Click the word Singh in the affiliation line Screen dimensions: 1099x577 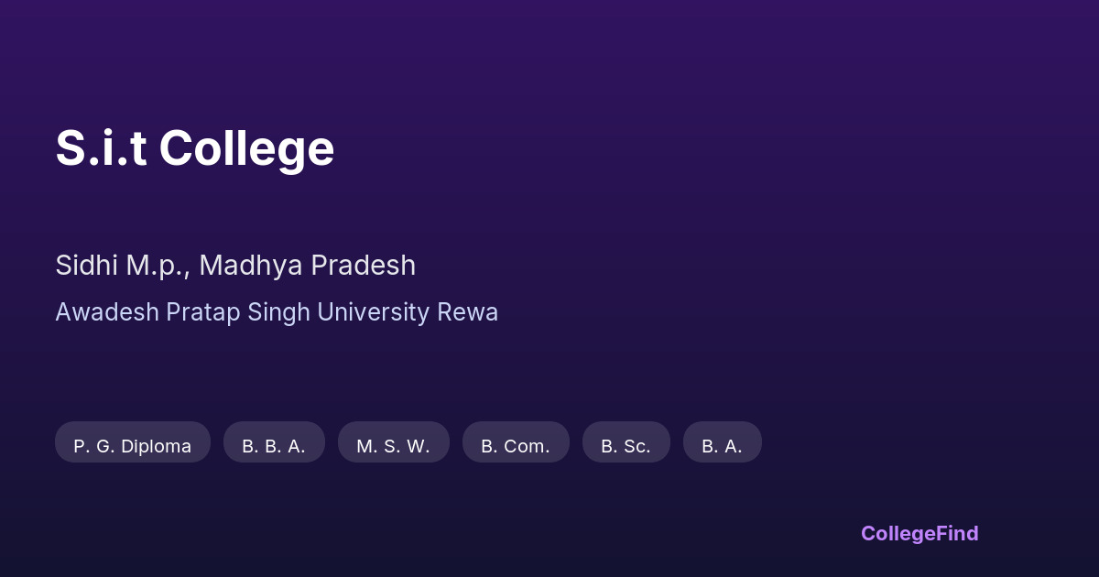click(278, 312)
